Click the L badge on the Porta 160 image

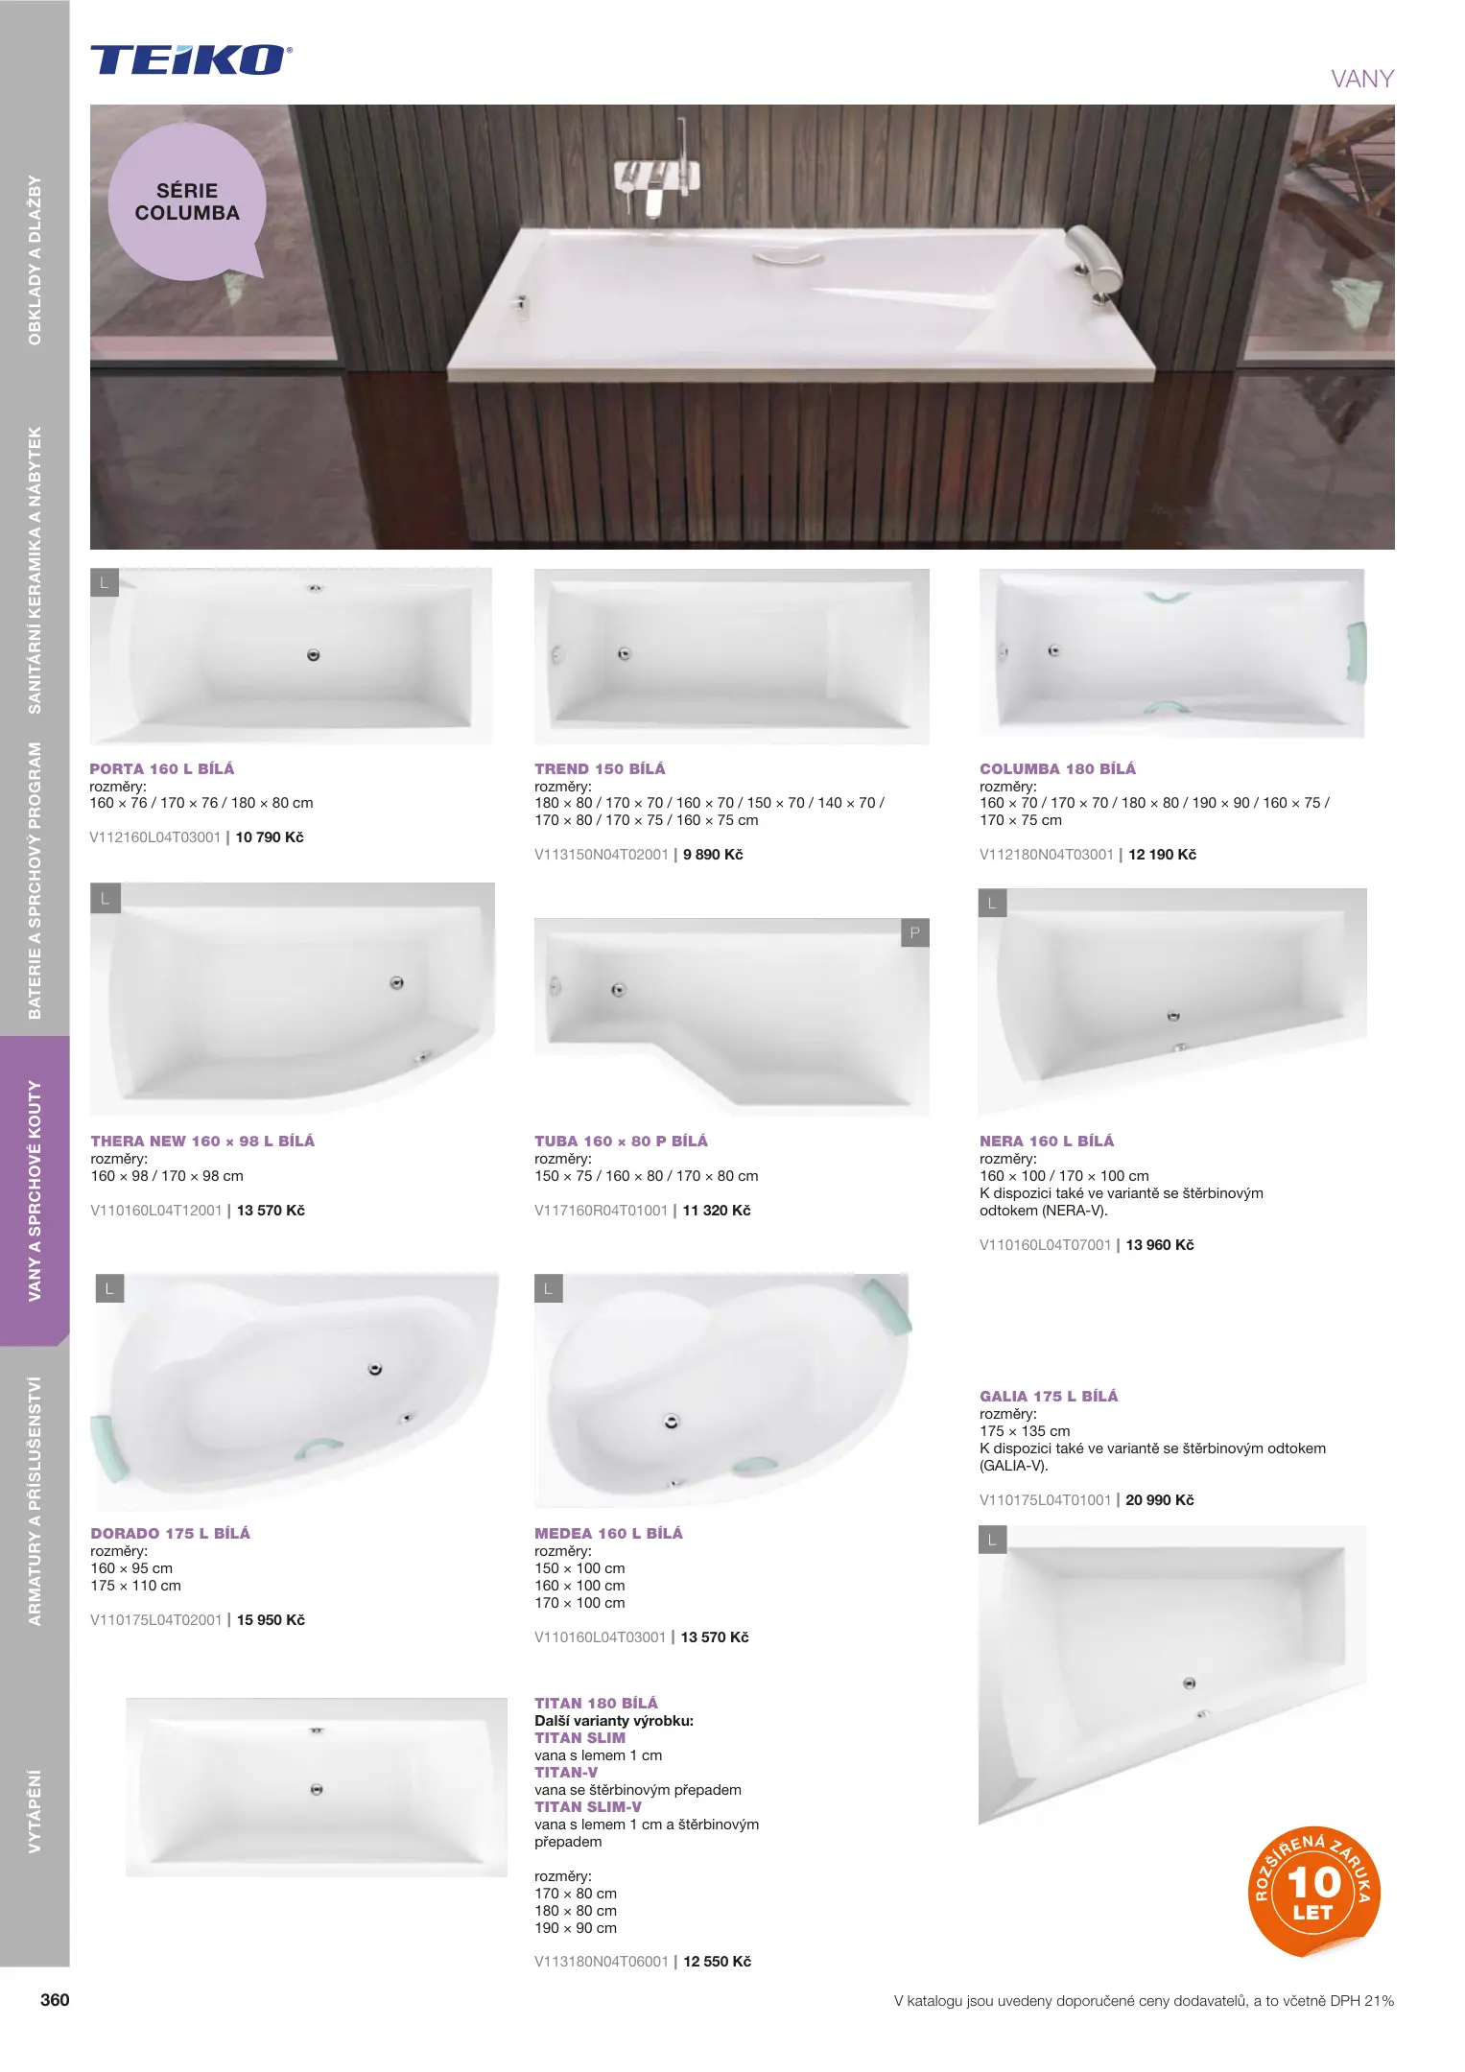click(105, 582)
